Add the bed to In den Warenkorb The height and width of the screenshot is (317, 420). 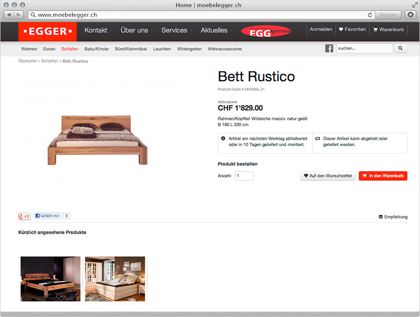click(383, 176)
